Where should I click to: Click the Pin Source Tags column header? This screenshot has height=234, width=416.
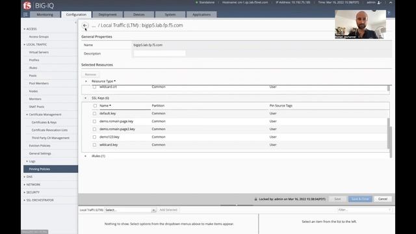click(281, 105)
